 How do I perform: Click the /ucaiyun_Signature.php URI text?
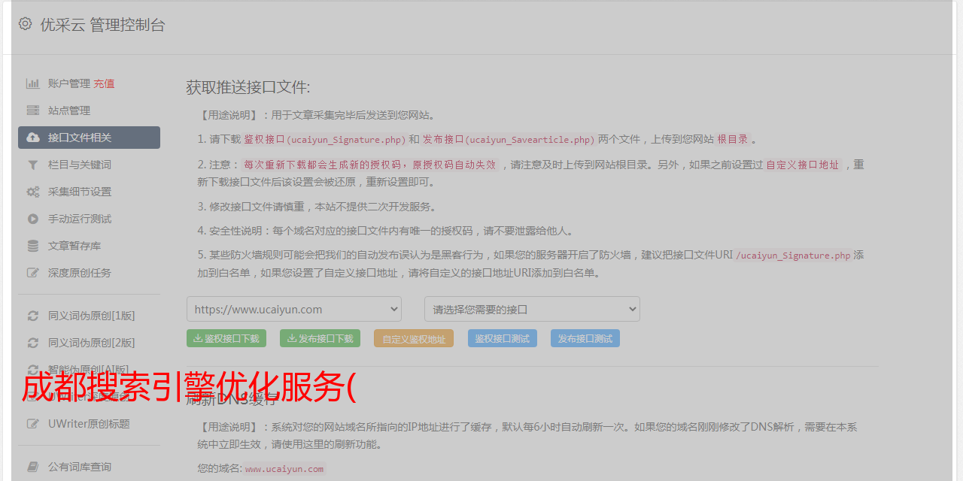pyautogui.click(x=793, y=255)
